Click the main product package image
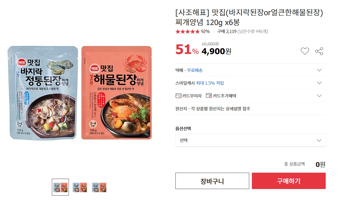 (x=80, y=93)
